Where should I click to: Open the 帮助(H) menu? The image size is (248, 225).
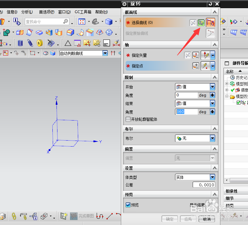101,12
